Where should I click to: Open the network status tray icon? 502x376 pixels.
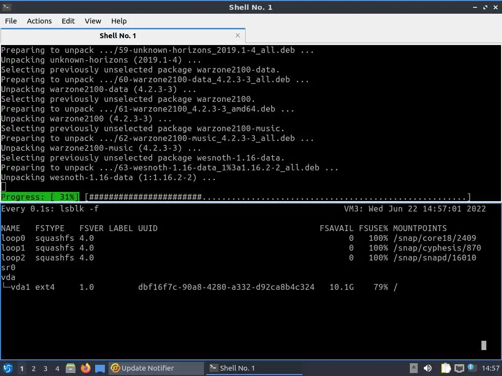pyautogui.click(x=459, y=369)
